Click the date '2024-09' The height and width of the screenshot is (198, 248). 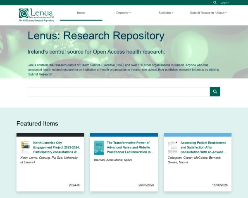(75, 185)
